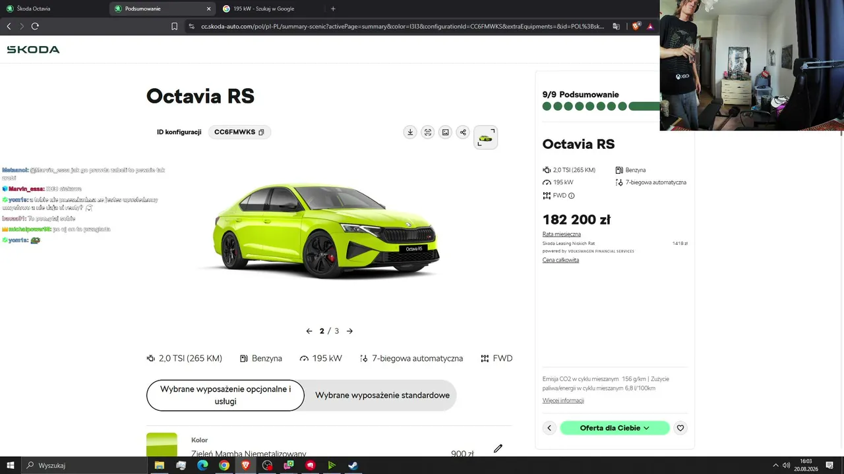Open the Windows Start menu
Viewport: 844px width, 474px height.
coord(11,465)
